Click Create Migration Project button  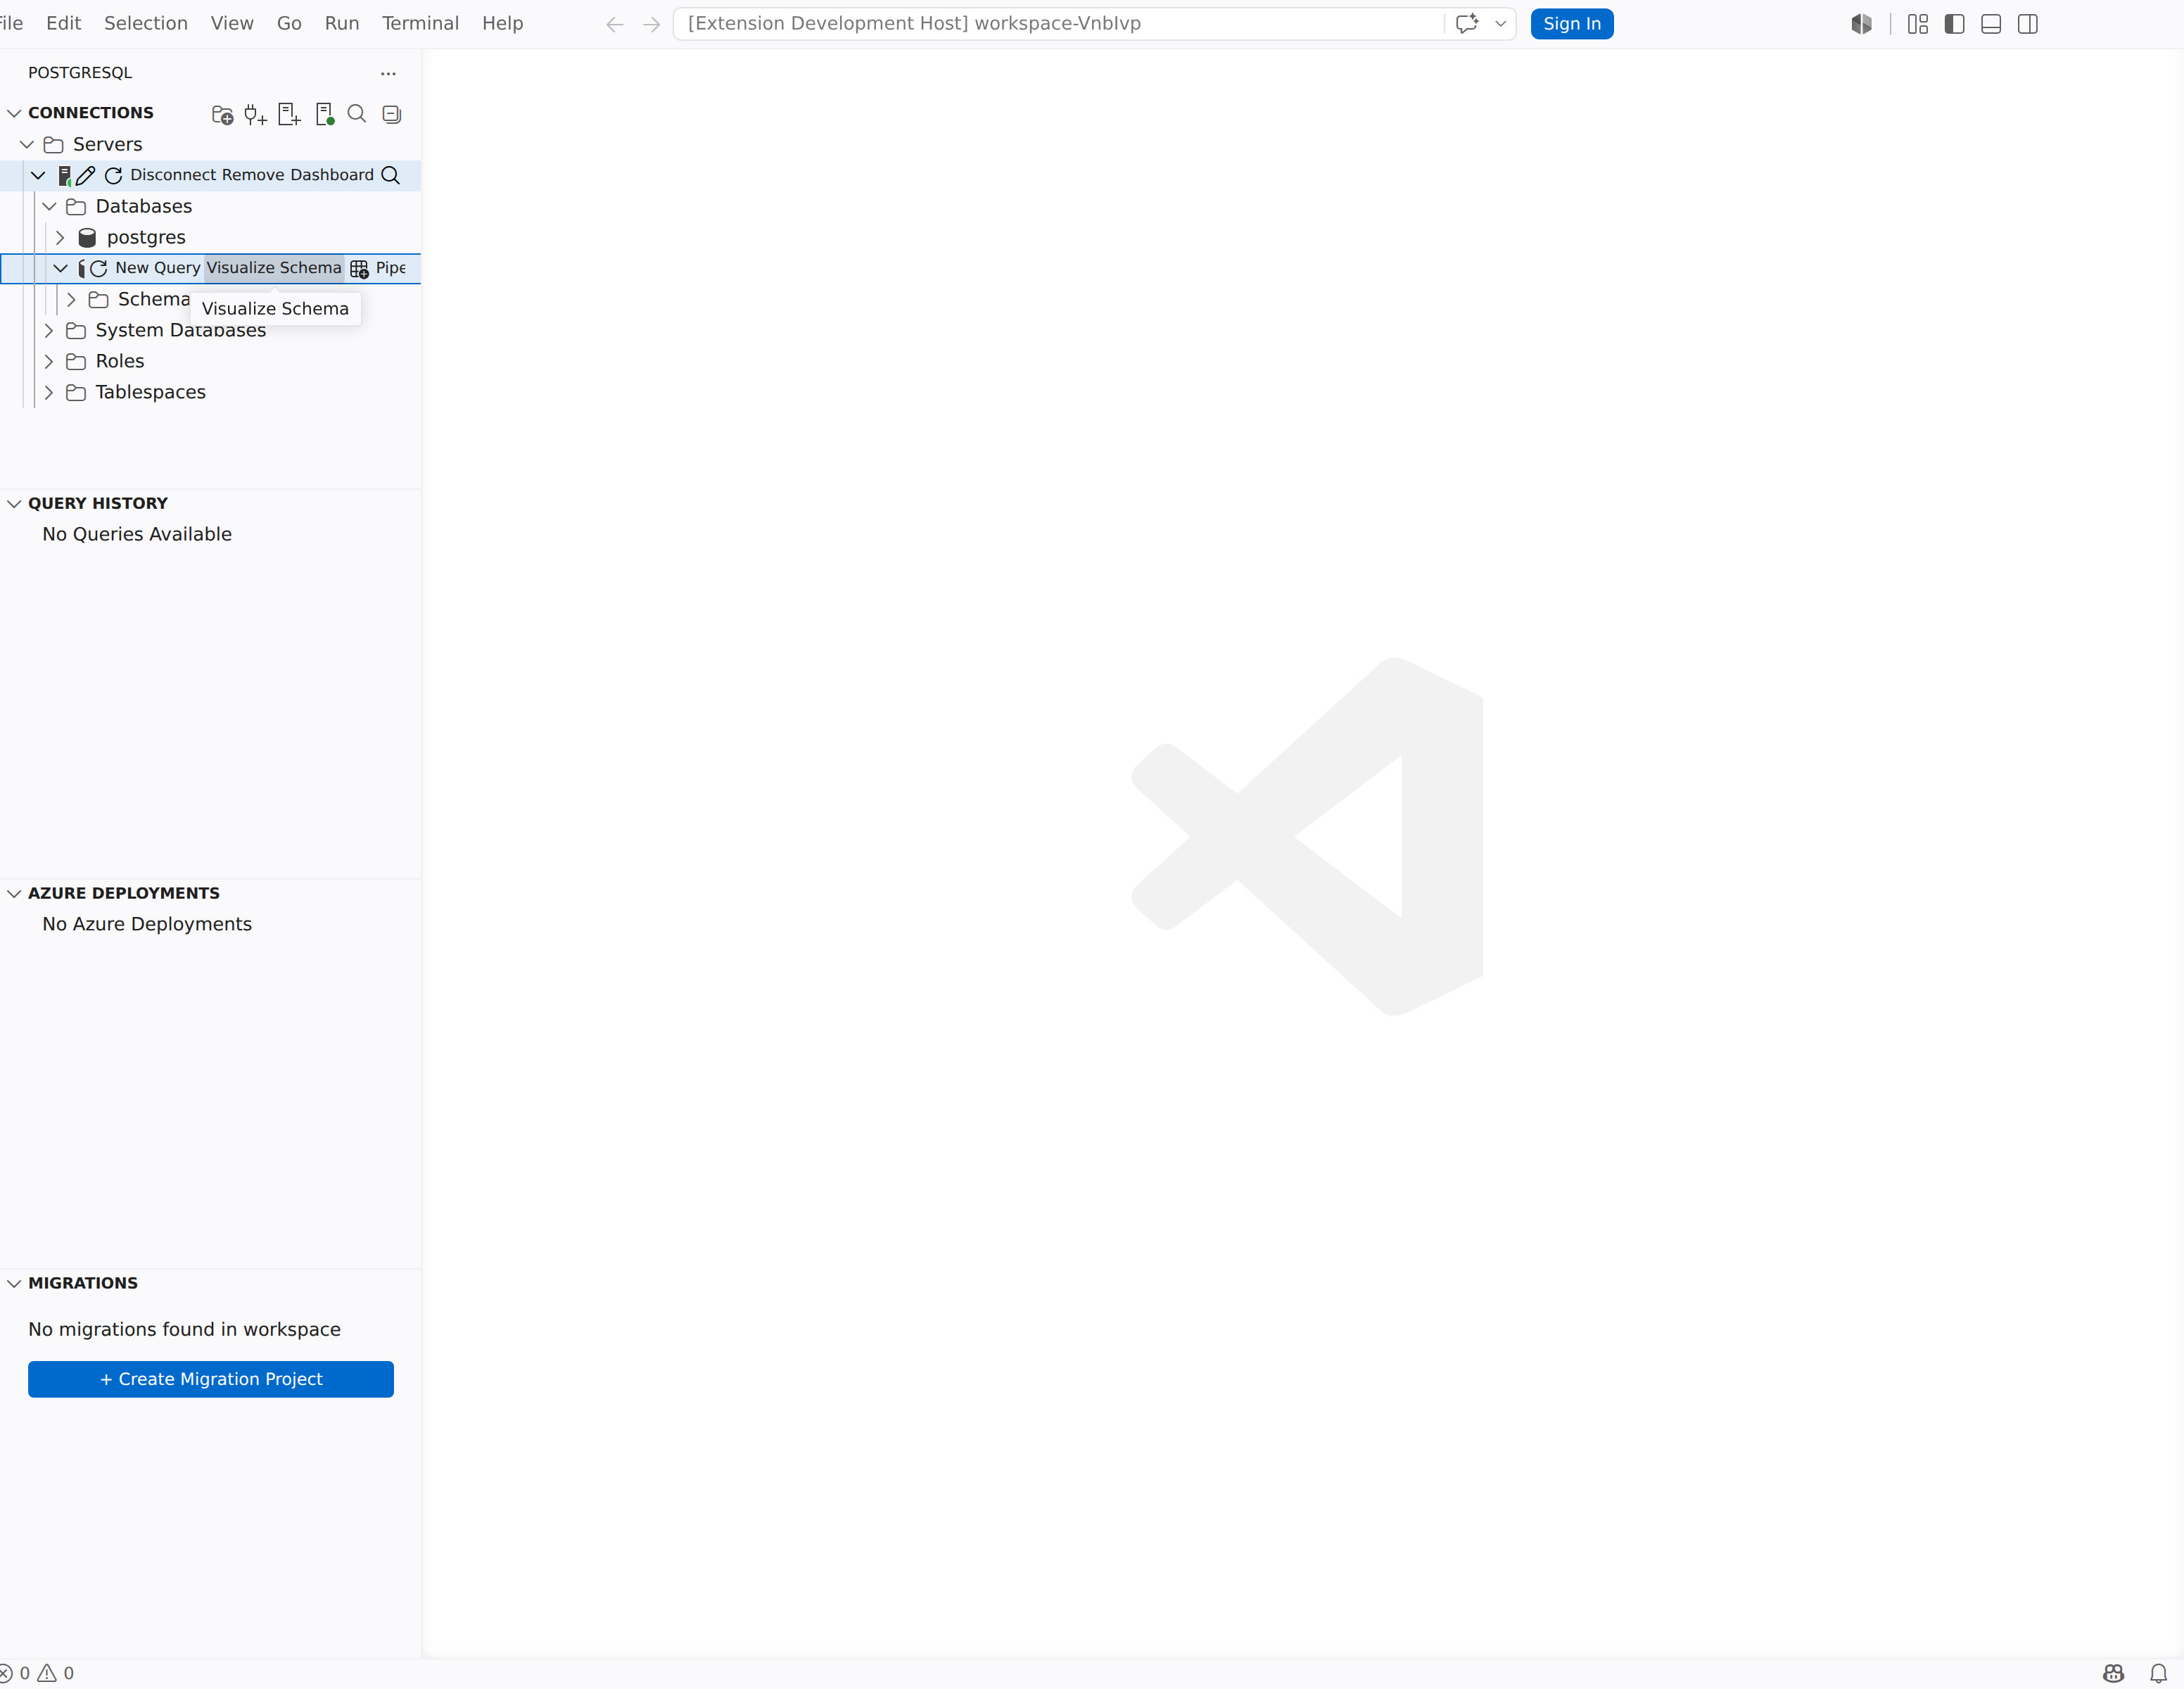[x=211, y=1380]
